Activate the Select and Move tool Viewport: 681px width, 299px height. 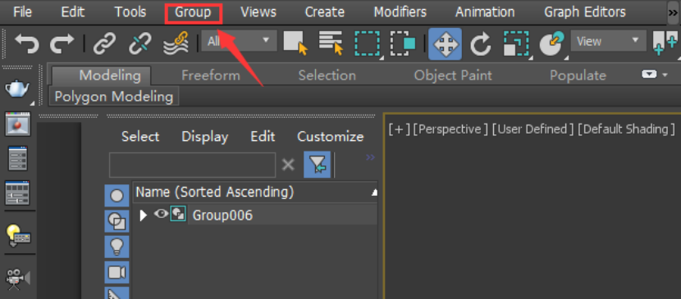pyautogui.click(x=446, y=43)
